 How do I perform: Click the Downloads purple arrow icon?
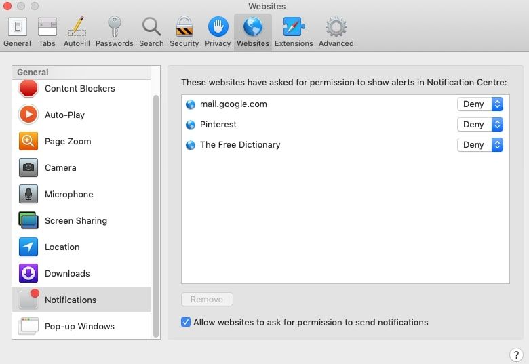(x=28, y=273)
